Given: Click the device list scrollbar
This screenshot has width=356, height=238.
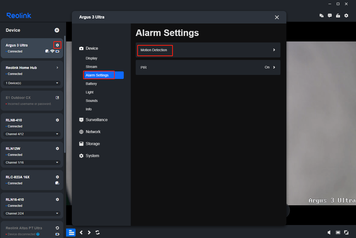Looking at the screenshot, I should pos(65,94).
